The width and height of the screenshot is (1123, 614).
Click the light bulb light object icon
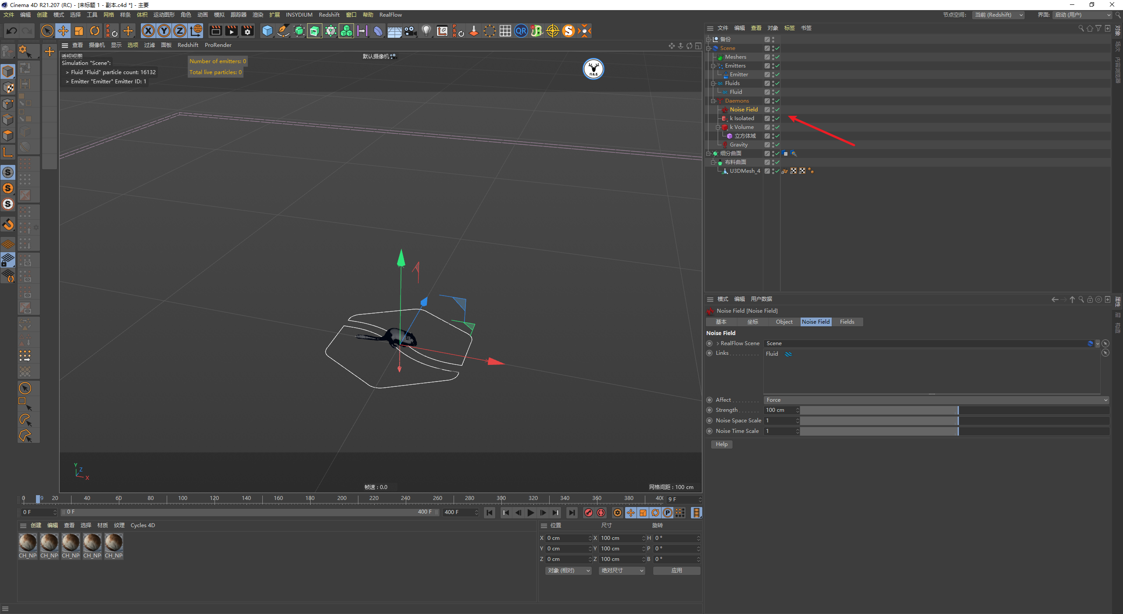pos(426,31)
